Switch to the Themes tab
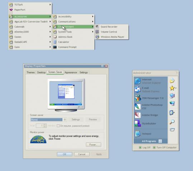The height and width of the screenshot is (171, 193). (30, 72)
